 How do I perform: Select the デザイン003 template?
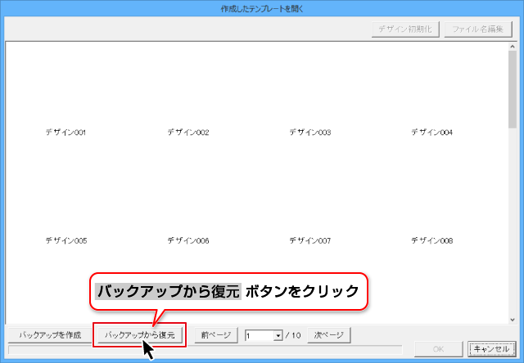[x=310, y=132]
